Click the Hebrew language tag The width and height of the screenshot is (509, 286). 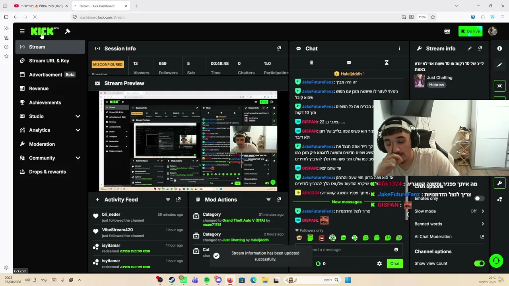(436, 85)
